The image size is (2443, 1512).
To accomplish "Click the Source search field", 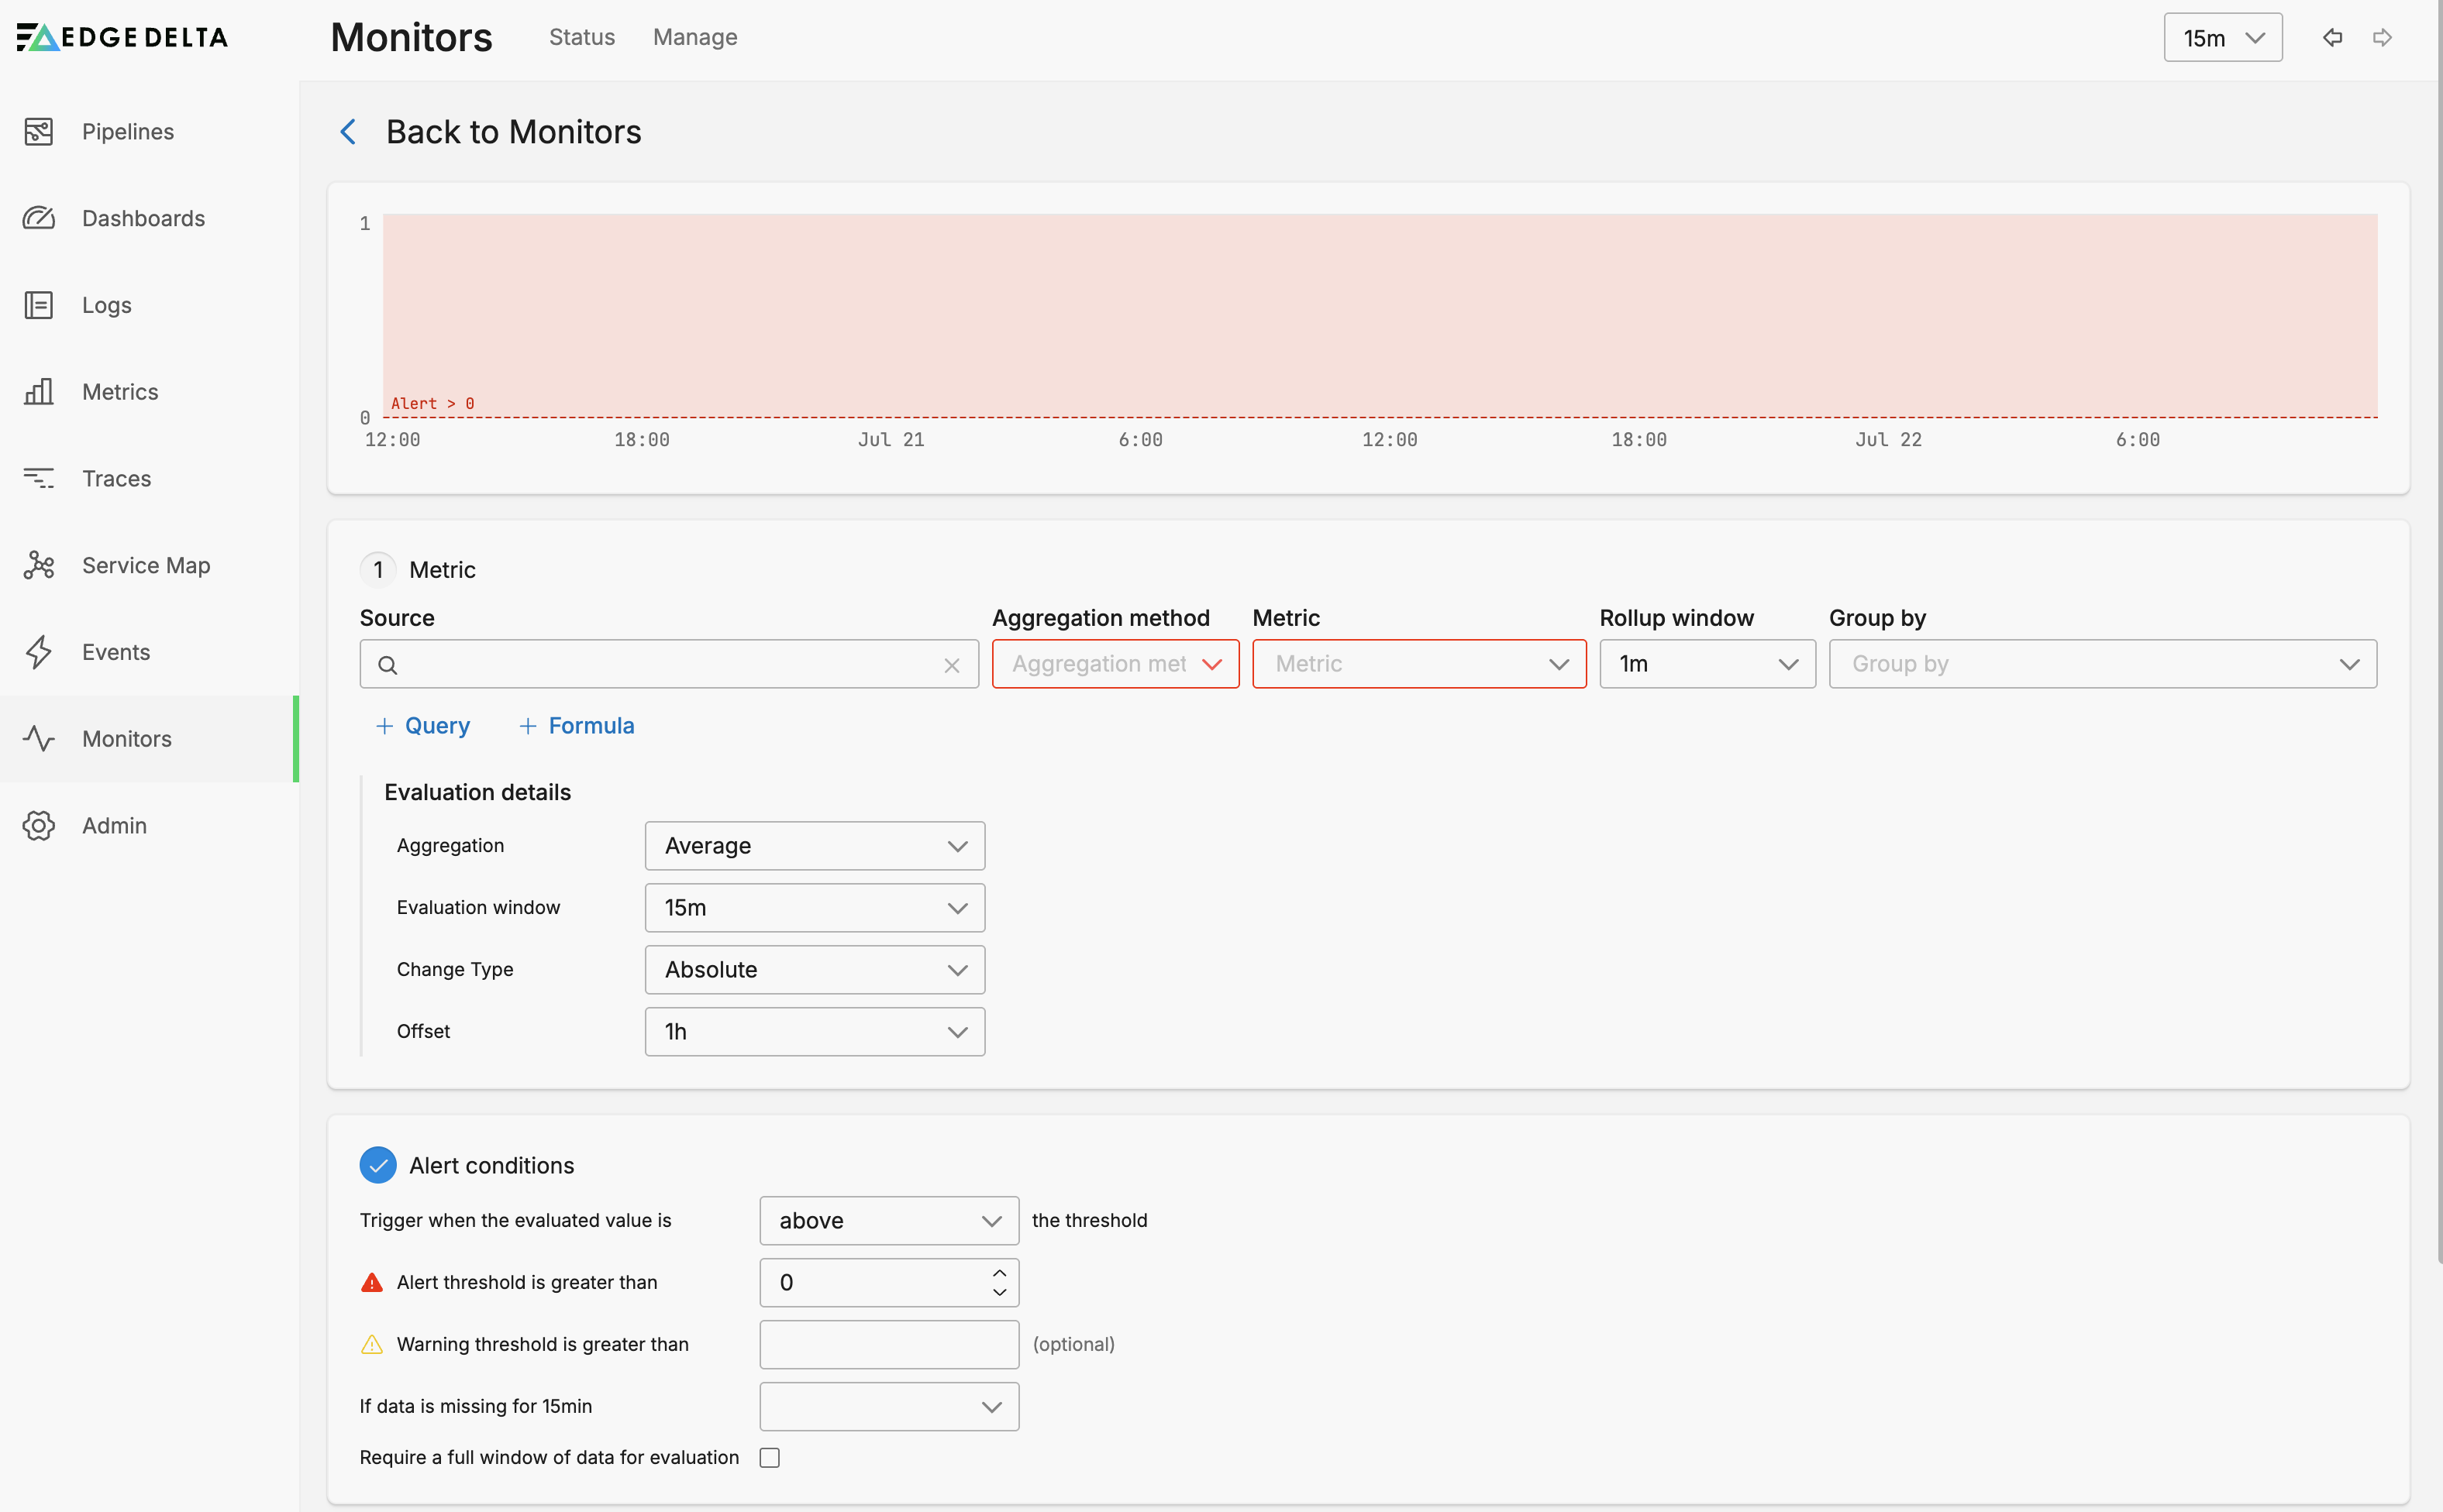I will click(x=668, y=664).
